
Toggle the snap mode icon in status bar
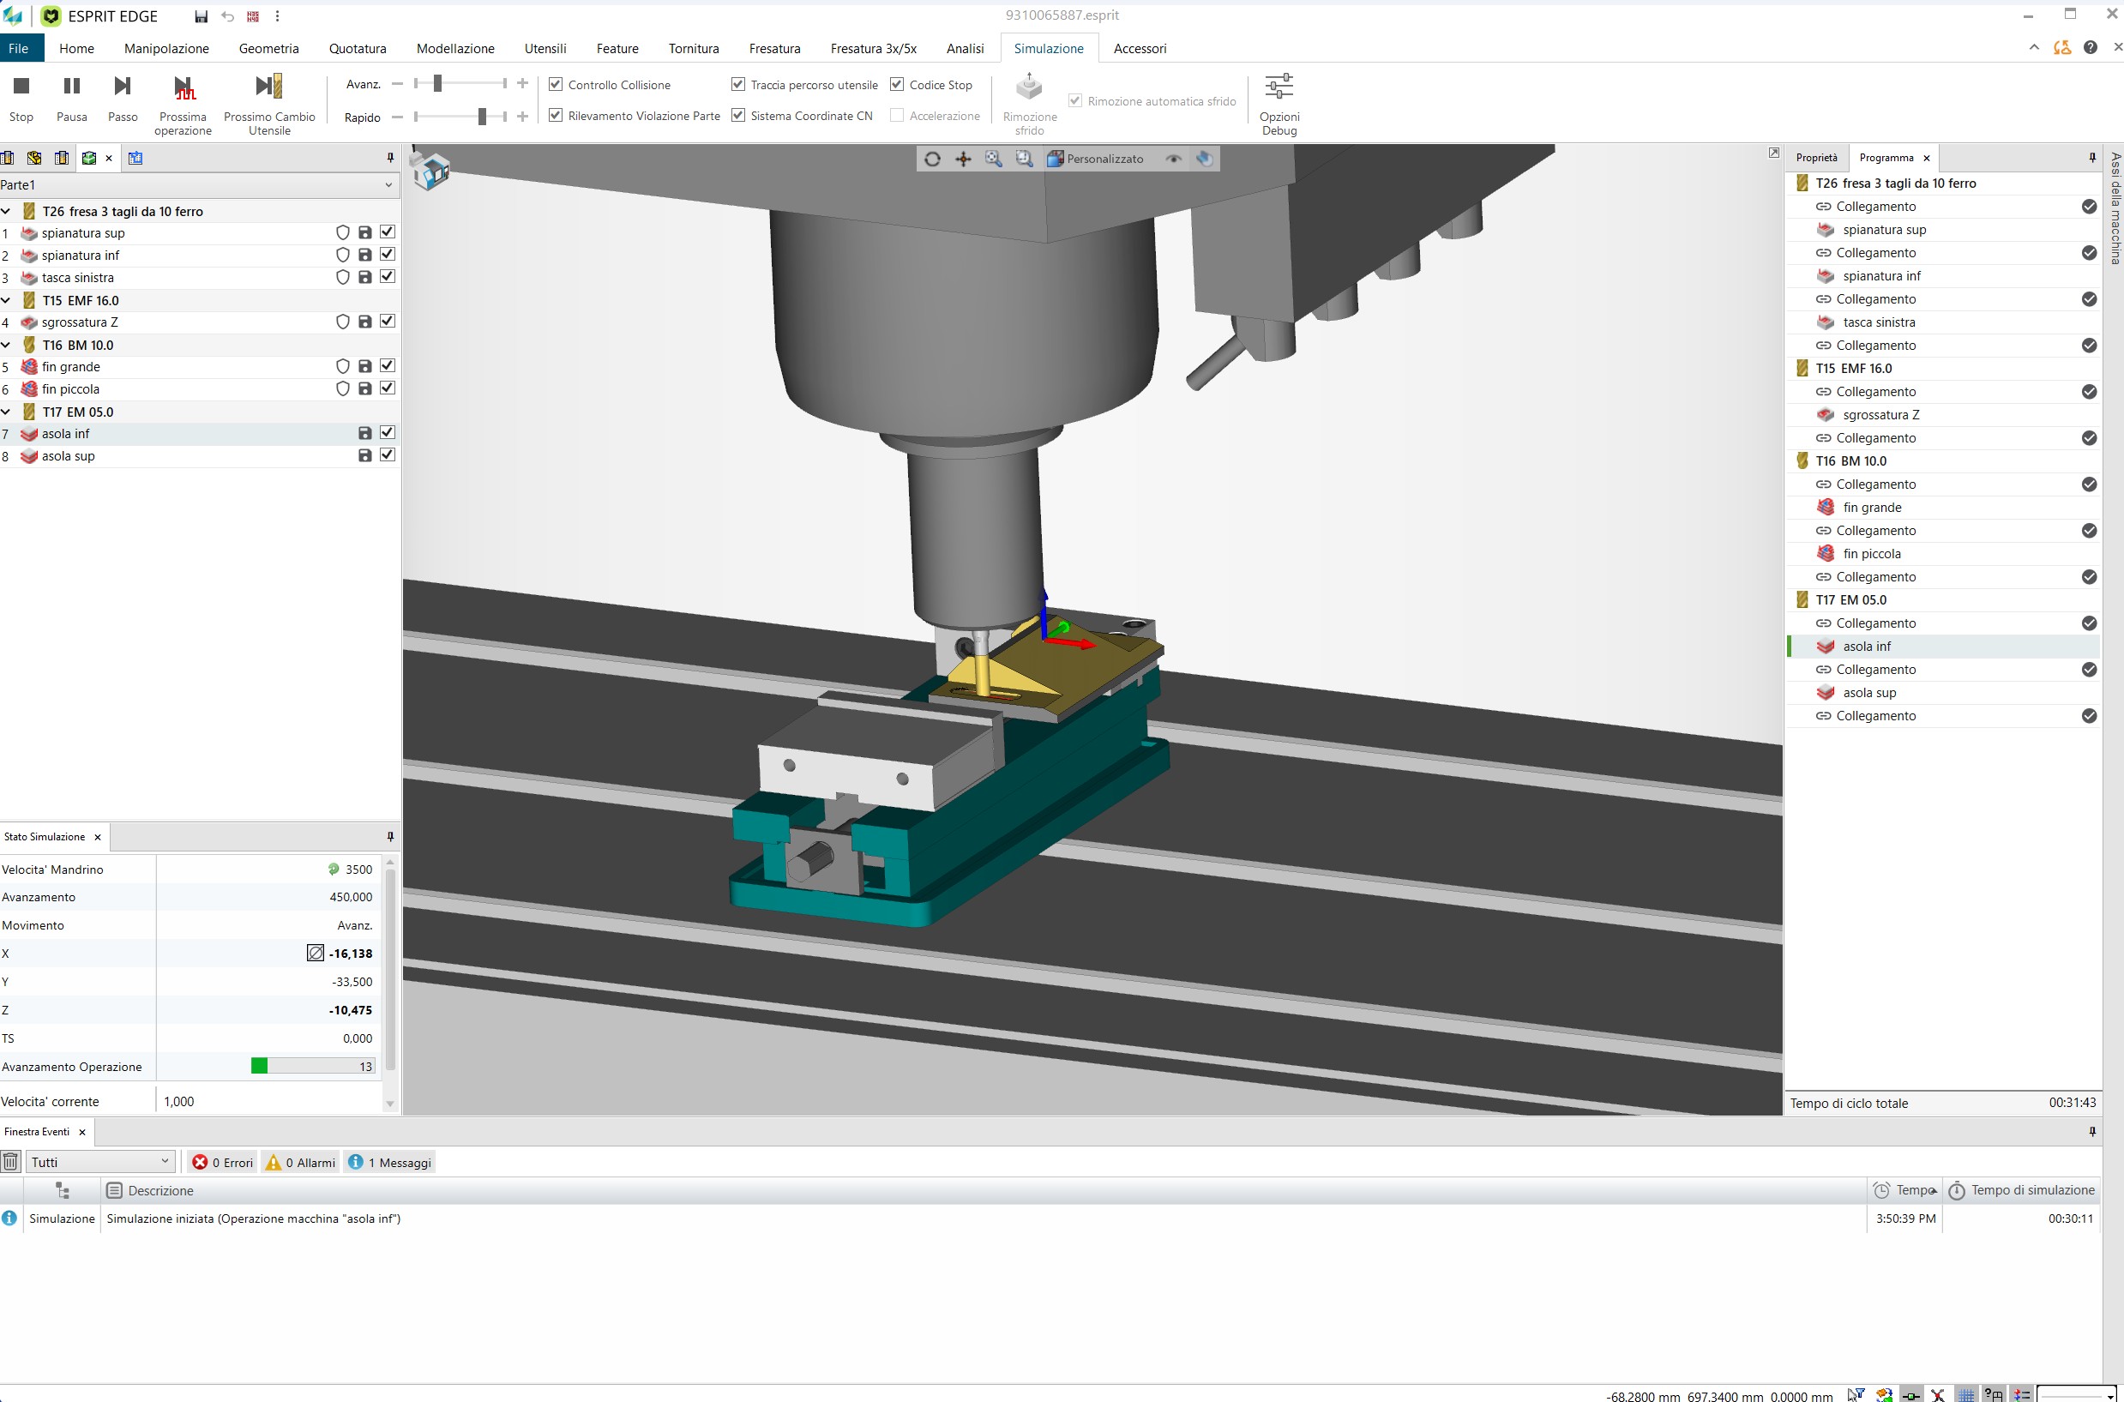1911,1395
